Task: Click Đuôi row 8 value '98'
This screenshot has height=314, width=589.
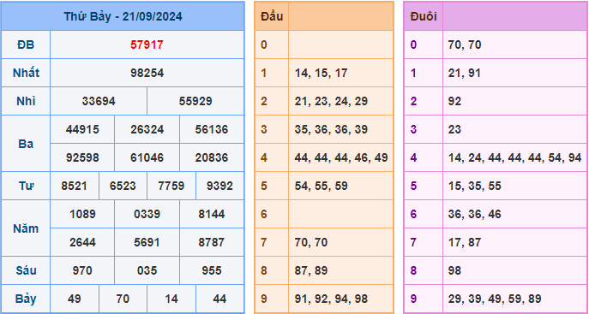Action: tap(454, 270)
